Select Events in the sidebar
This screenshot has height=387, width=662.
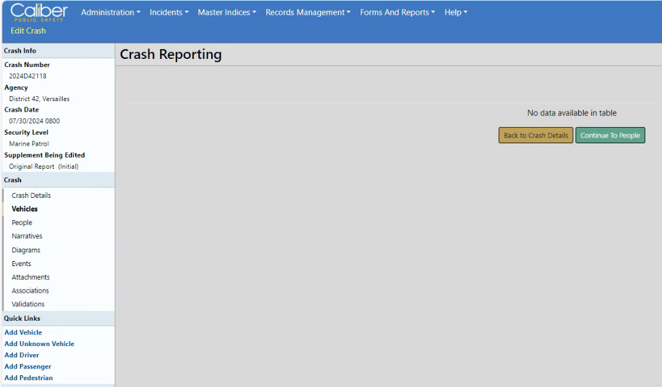pos(21,264)
